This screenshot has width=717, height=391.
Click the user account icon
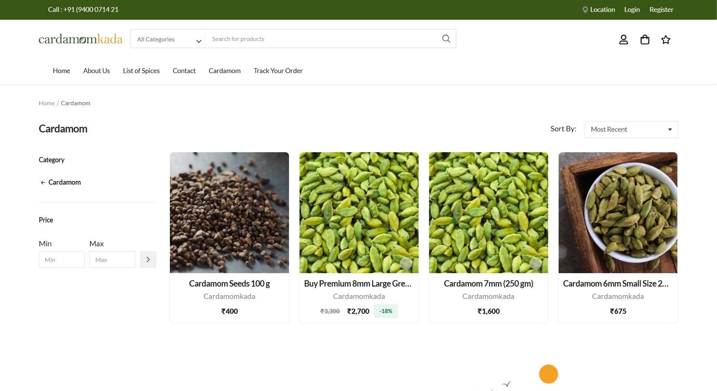(x=623, y=40)
